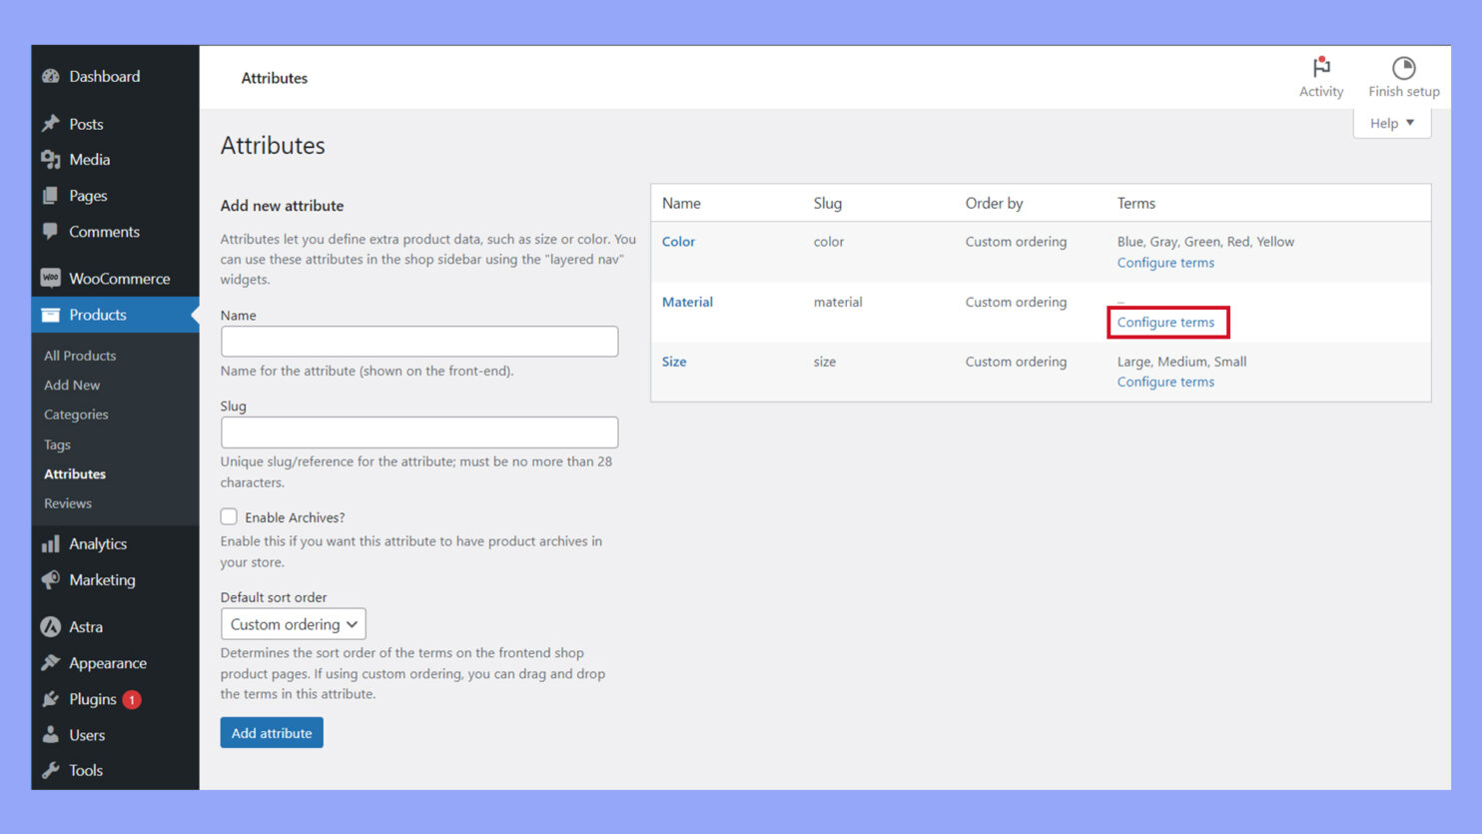Select the Products icon in the sidebar
Image resolution: width=1482 pixels, height=834 pixels.
click(51, 314)
